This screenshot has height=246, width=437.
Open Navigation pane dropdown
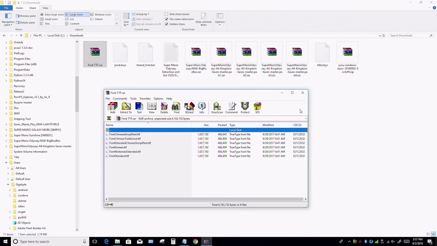pyautogui.click(x=8, y=20)
